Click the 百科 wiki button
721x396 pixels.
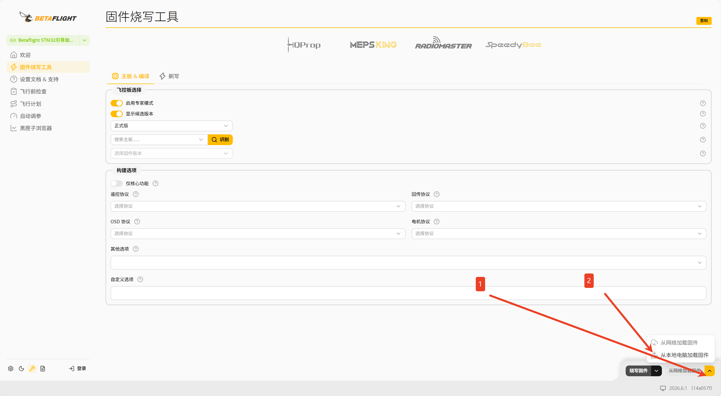[x=704, y=21]
